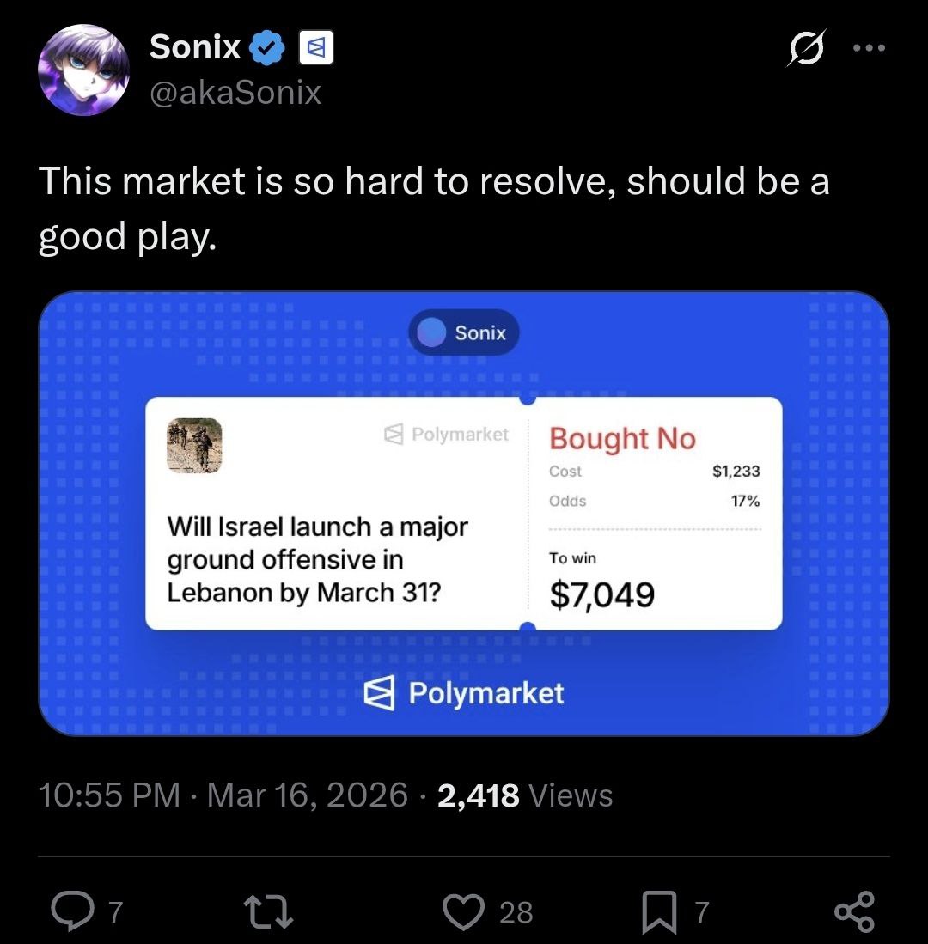Open the embedded Polymarket bet image
The image size is (928, 944).
[x=464, y=514]
